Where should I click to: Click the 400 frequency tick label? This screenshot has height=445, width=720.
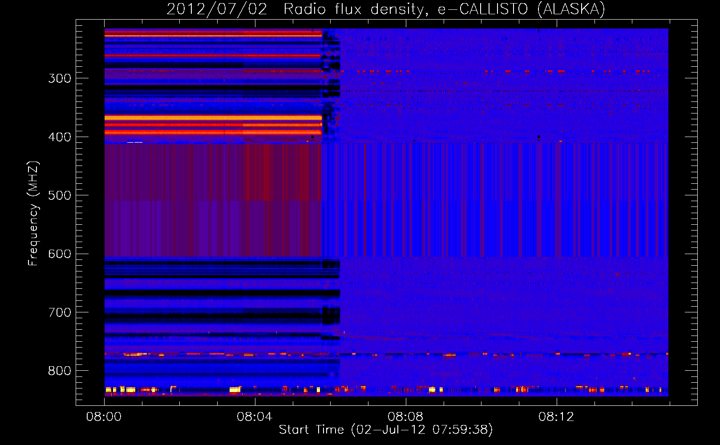[x=60, y=137]
